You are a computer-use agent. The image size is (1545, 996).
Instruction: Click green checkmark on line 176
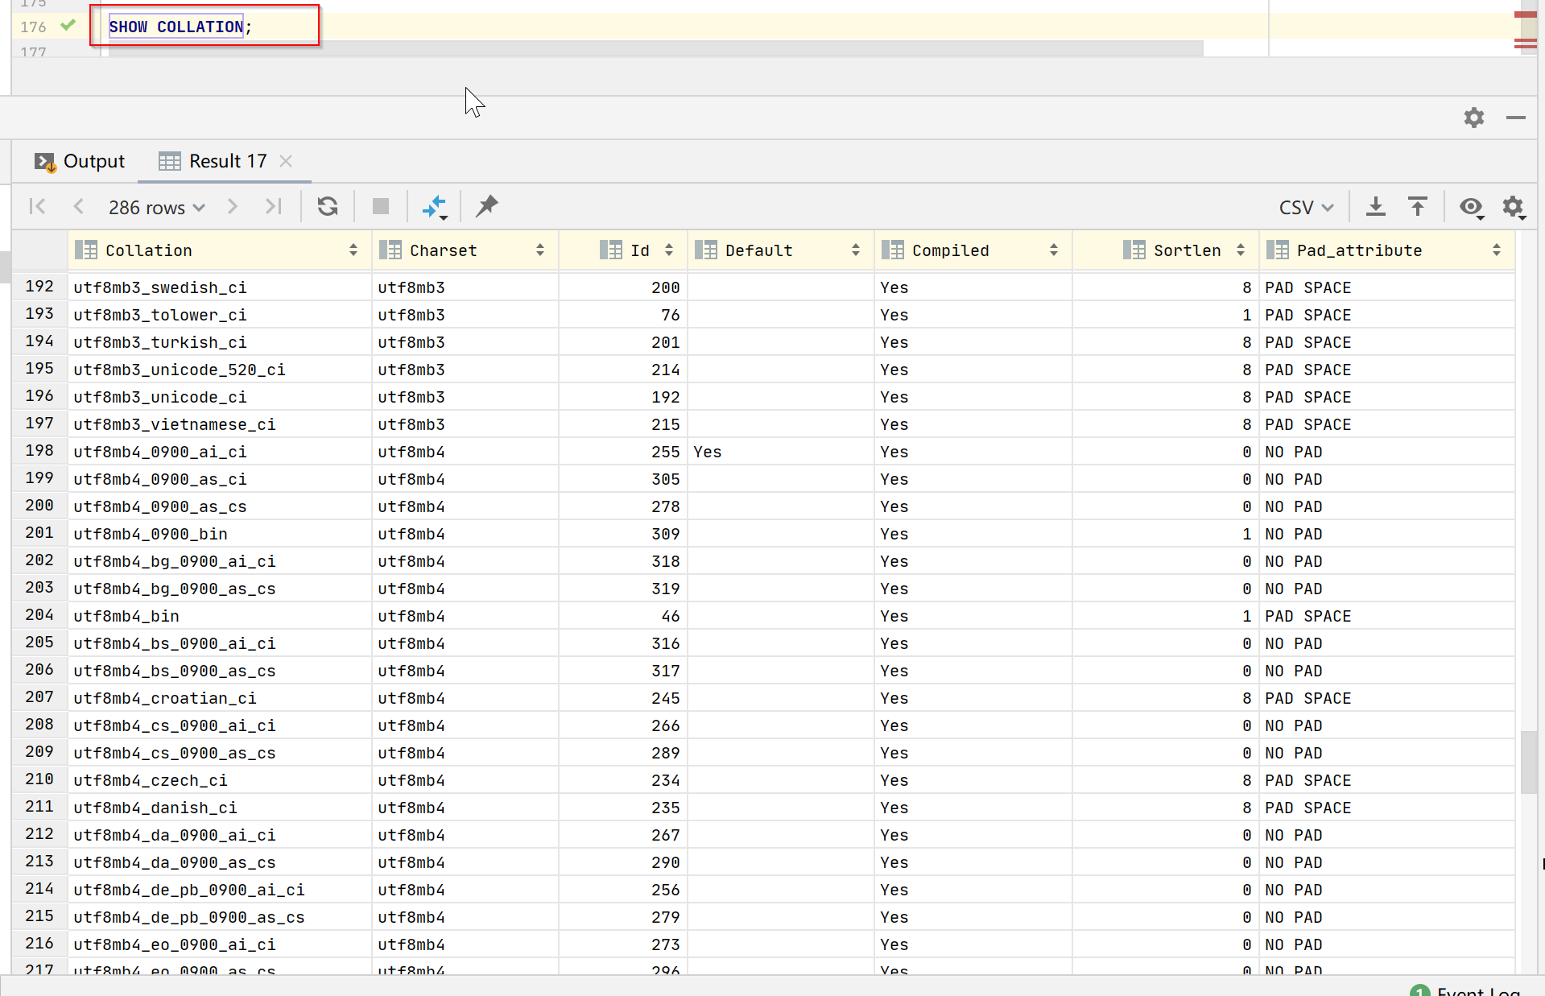click(x=68, y=26)
